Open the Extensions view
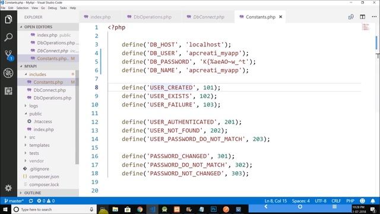Screen dimensions: 380x214 coord(8,91)
